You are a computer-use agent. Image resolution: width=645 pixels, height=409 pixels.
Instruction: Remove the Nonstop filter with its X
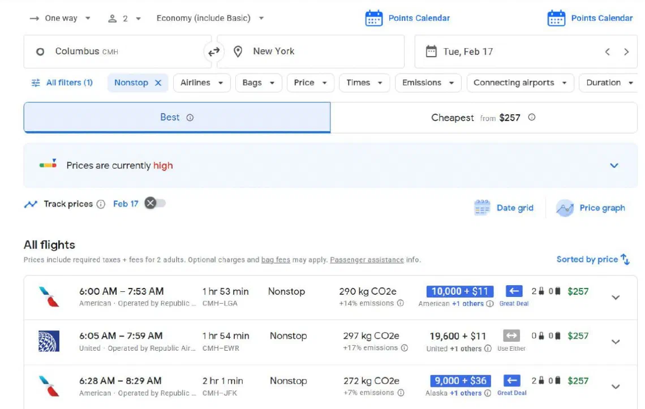coord(158,83)
